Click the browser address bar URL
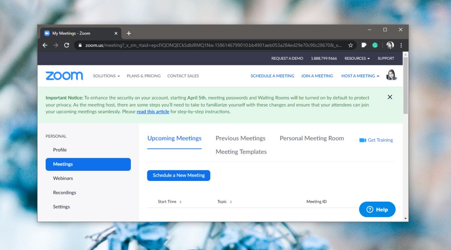Viewport: 451px width, 250px height. (x=213, y=45)
